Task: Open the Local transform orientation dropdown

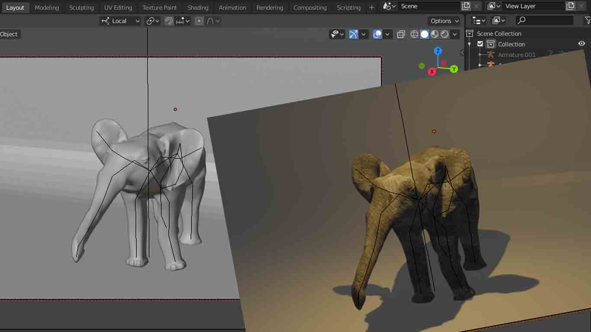Action: (120, 21)
